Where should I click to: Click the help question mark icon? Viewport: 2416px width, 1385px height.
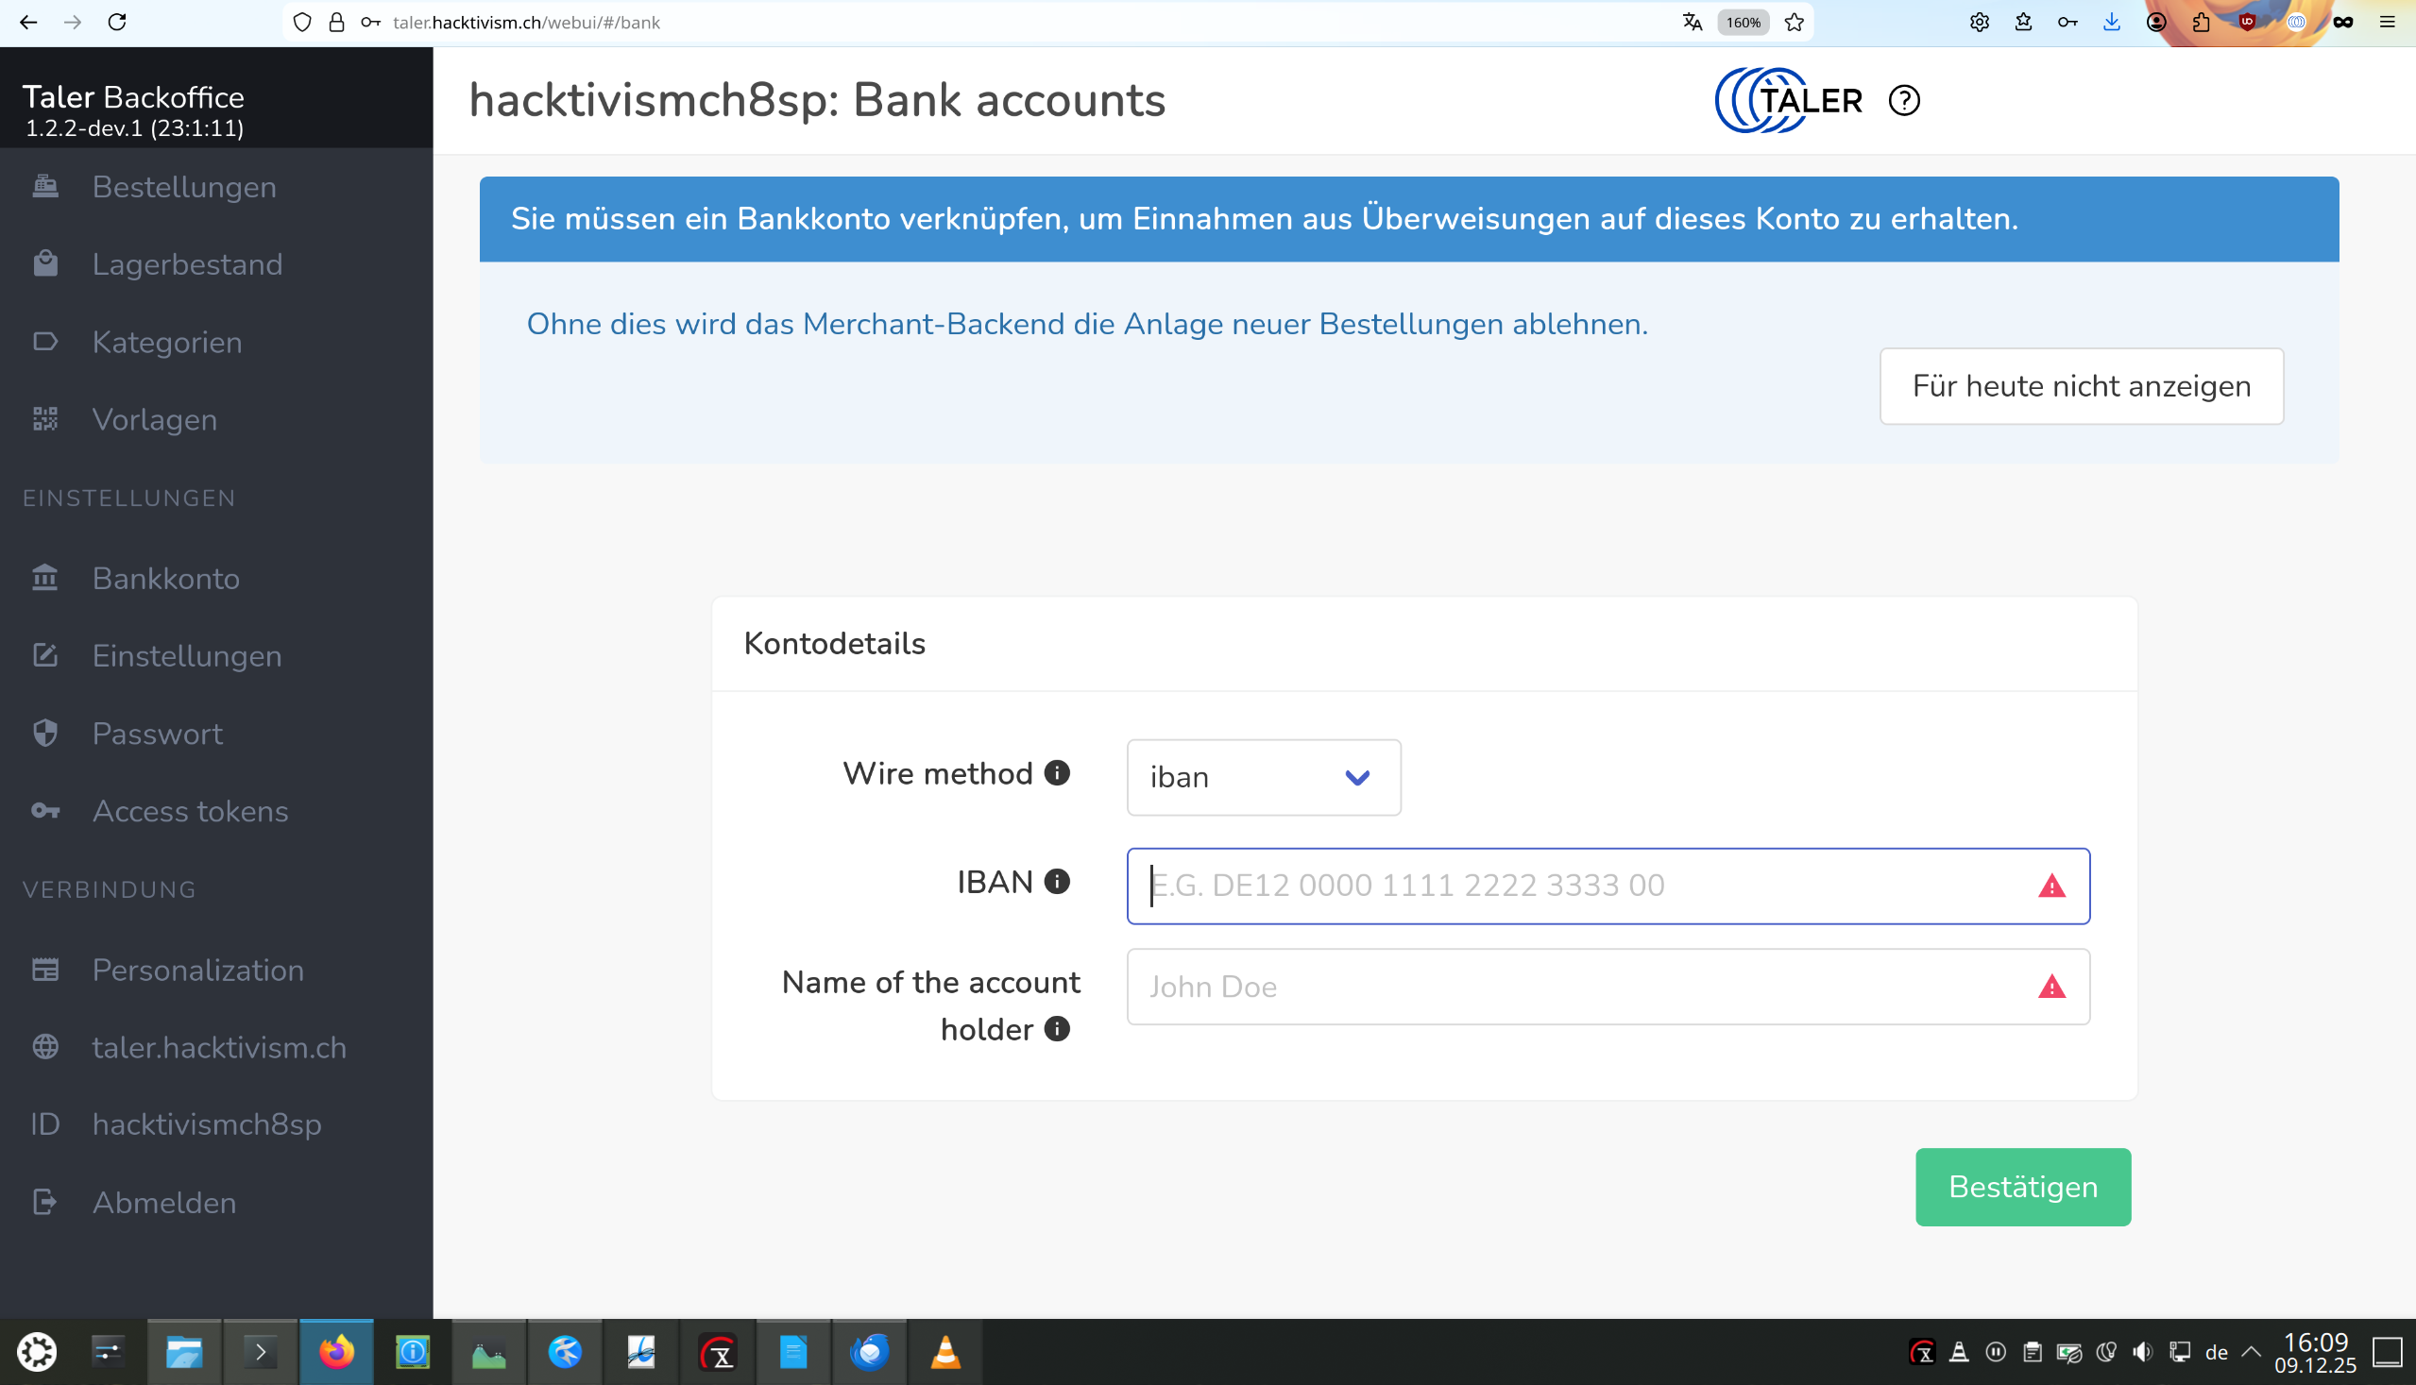[x=1903, y=100]
